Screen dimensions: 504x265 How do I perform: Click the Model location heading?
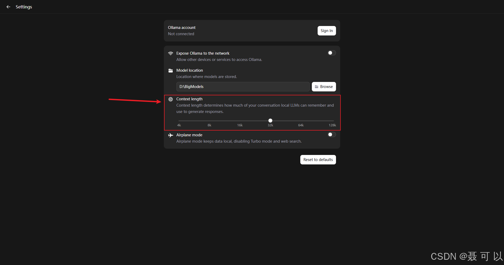coord(190,70)
